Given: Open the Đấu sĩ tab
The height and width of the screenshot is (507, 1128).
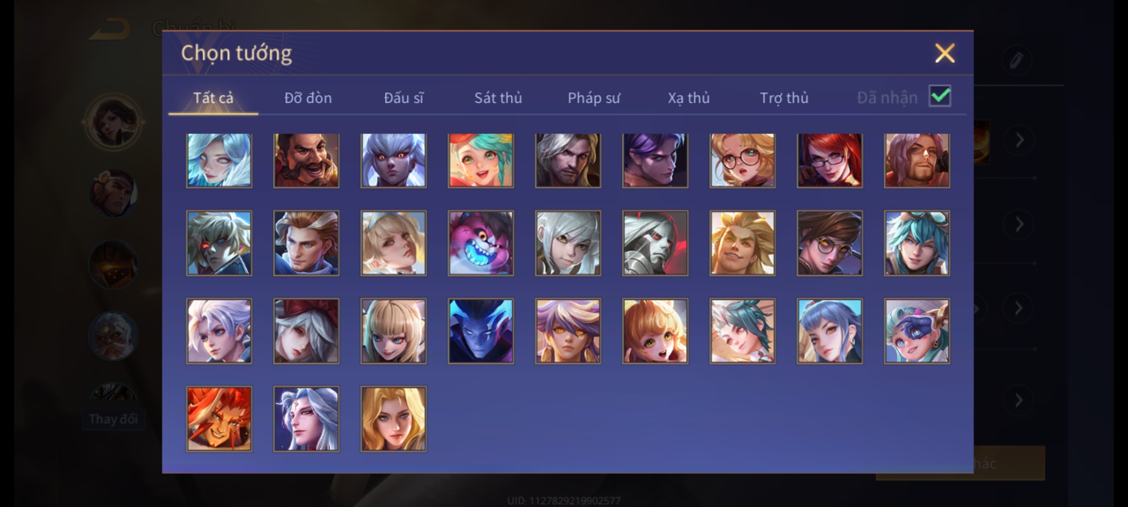Looking at the screenshot, I should [x=403, y=98].
